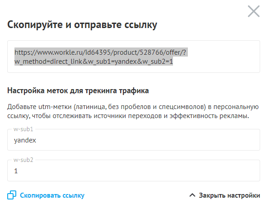Click inside the generated link box

click(134, 57)
